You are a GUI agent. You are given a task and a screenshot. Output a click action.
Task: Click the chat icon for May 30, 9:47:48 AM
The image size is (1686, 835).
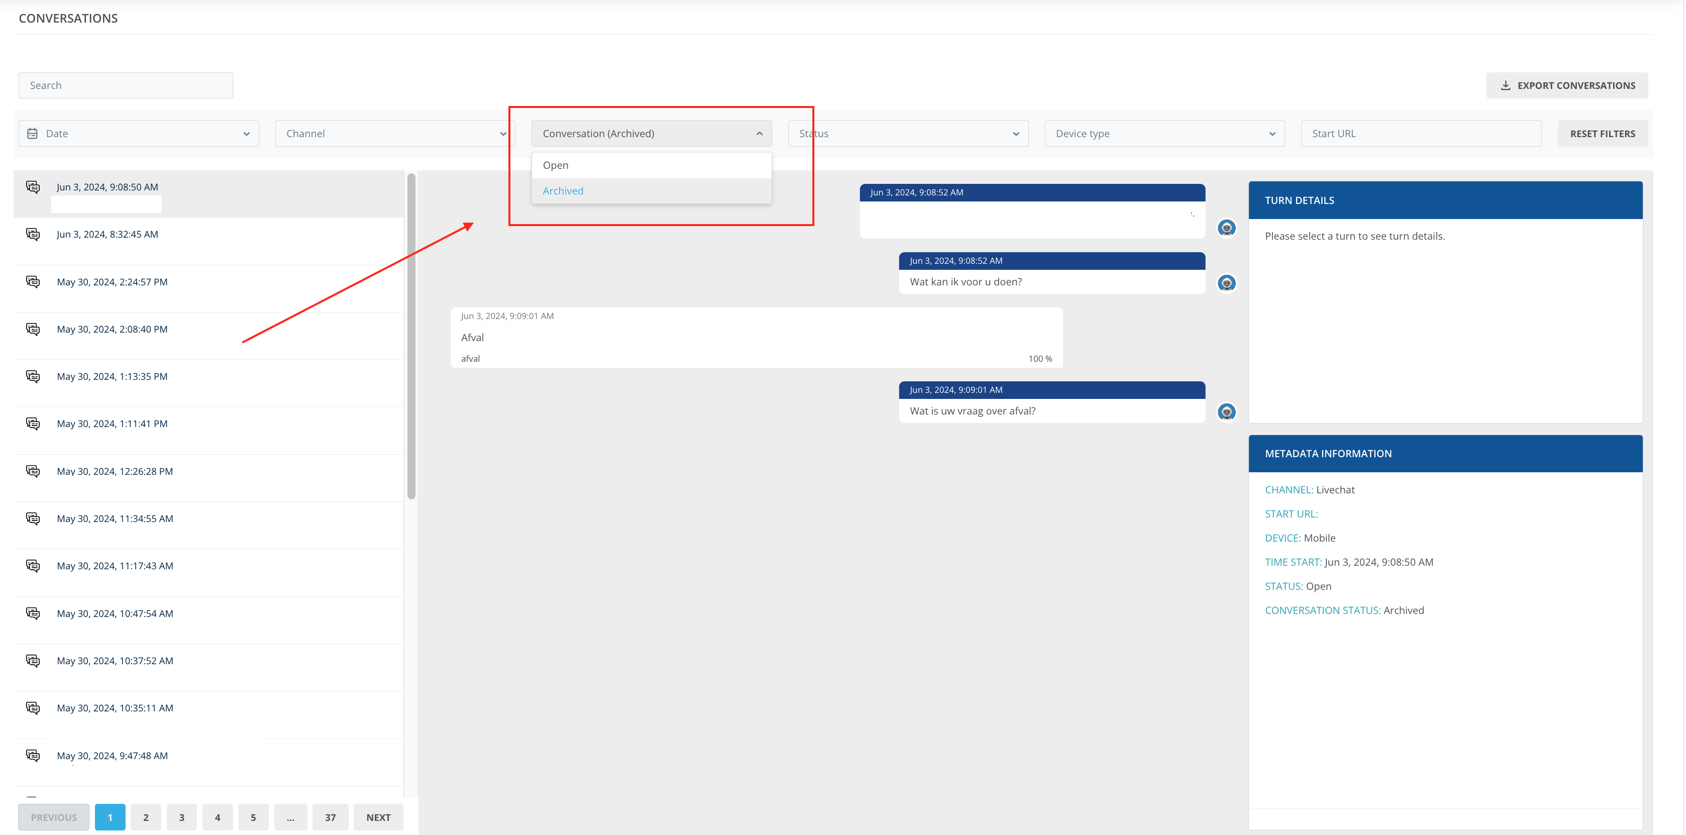tap(33, 755)
